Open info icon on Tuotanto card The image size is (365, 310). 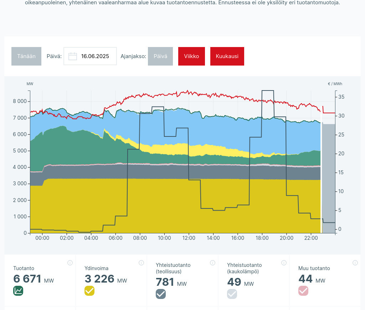(70, 263)
